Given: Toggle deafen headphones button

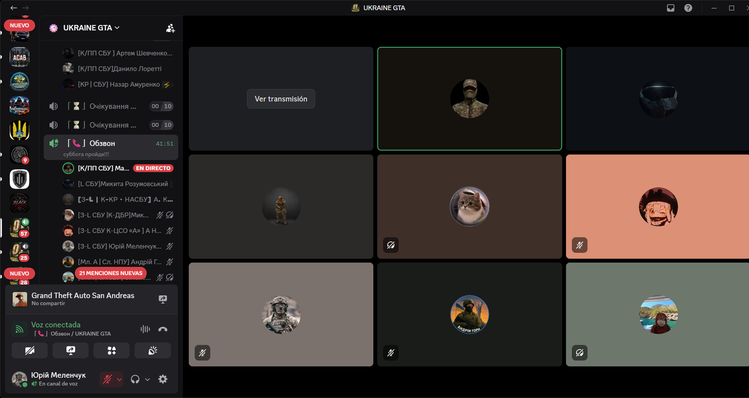Looking at the screenshot, I should 135,379.
